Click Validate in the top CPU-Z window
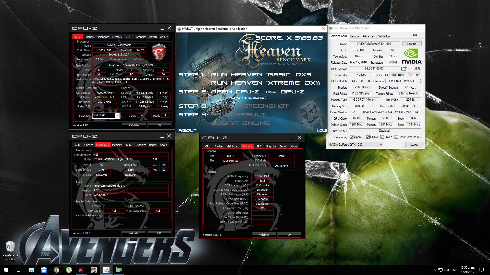Viewport: 490px width, 275px height. click(134, 125)
